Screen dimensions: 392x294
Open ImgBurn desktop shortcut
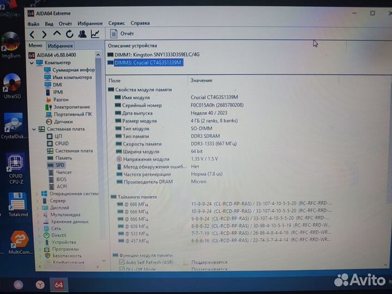pyautogui.click(x=11, y=46)
